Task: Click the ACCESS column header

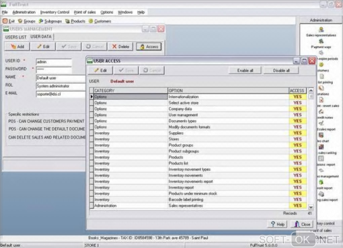Action: (x=297, y=91)
